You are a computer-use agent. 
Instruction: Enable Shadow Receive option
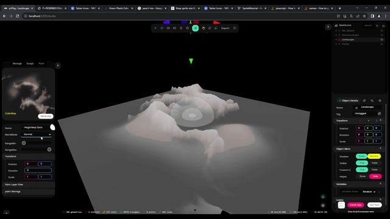tap(374, 156)
